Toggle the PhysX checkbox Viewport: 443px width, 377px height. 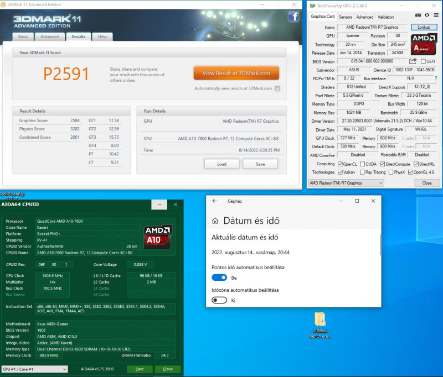pyautogui.click(x=391, y=172)
